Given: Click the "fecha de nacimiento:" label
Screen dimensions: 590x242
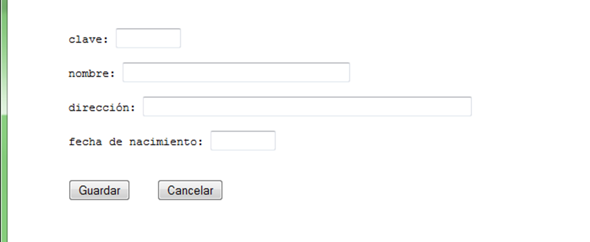Looking at the screenshot, I should tap(136, 141).
